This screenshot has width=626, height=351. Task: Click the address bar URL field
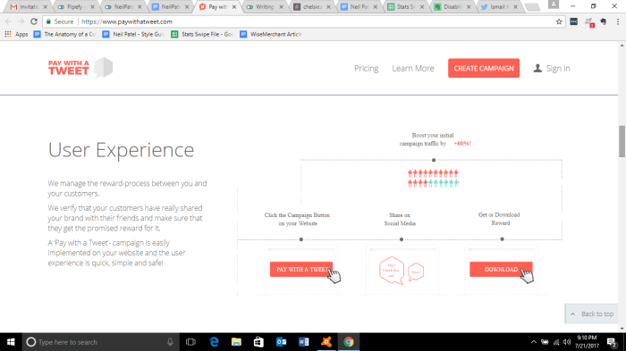303,21
